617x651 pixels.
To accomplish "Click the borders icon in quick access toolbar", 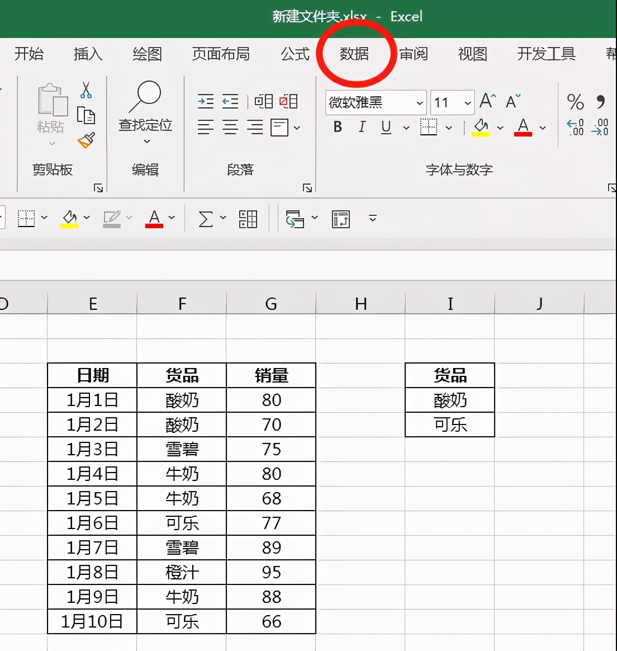I will (x=26, y=218).
